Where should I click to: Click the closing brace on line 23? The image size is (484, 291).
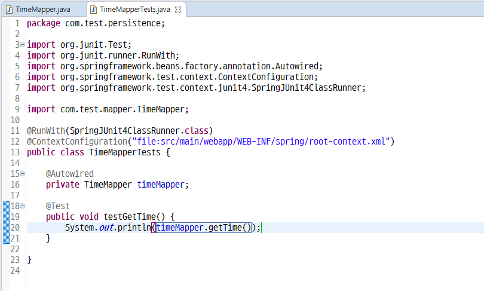point(29,260)
